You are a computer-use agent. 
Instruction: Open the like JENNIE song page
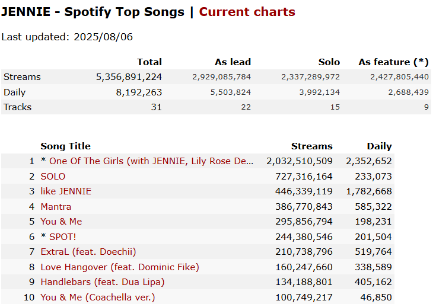[x=66, y=191]
